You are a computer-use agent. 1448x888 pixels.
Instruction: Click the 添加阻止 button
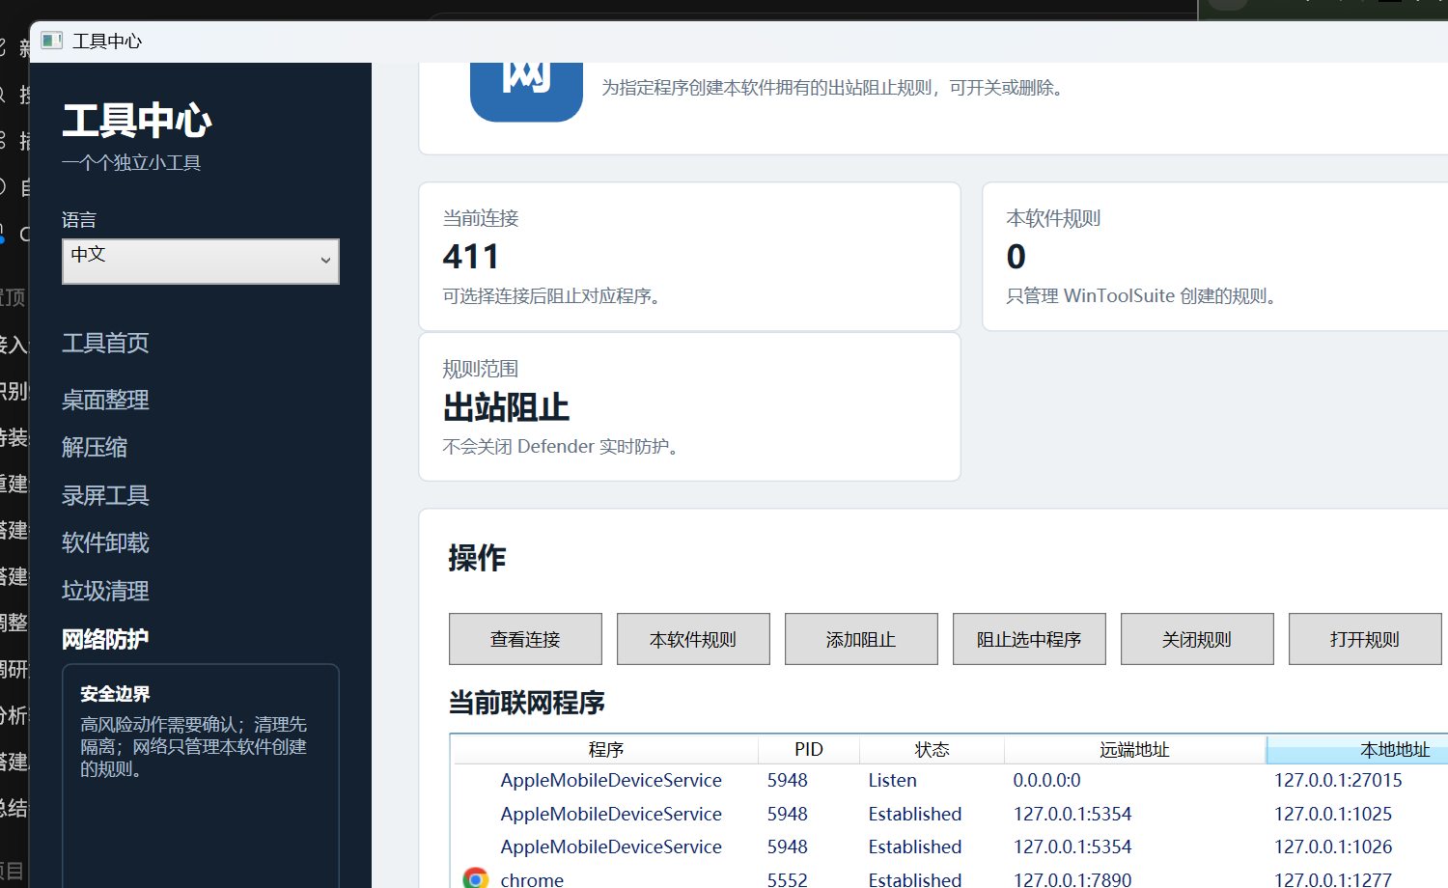coord(861,639)
